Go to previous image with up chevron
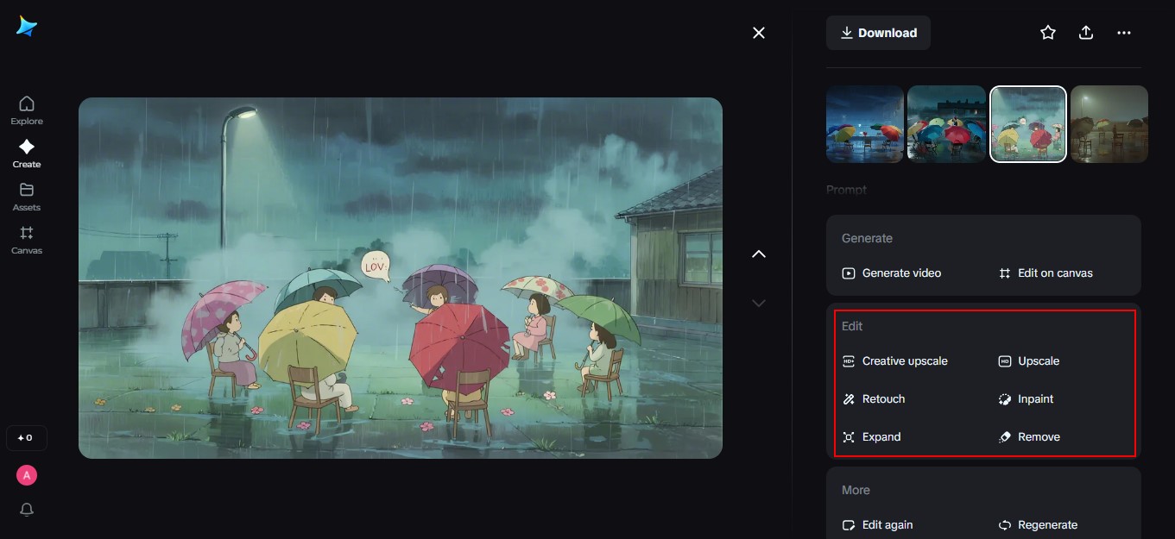1175x539 pixels. 759,254
